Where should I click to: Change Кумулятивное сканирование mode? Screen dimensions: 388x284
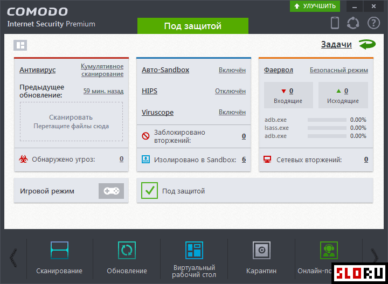pos(102,70)
